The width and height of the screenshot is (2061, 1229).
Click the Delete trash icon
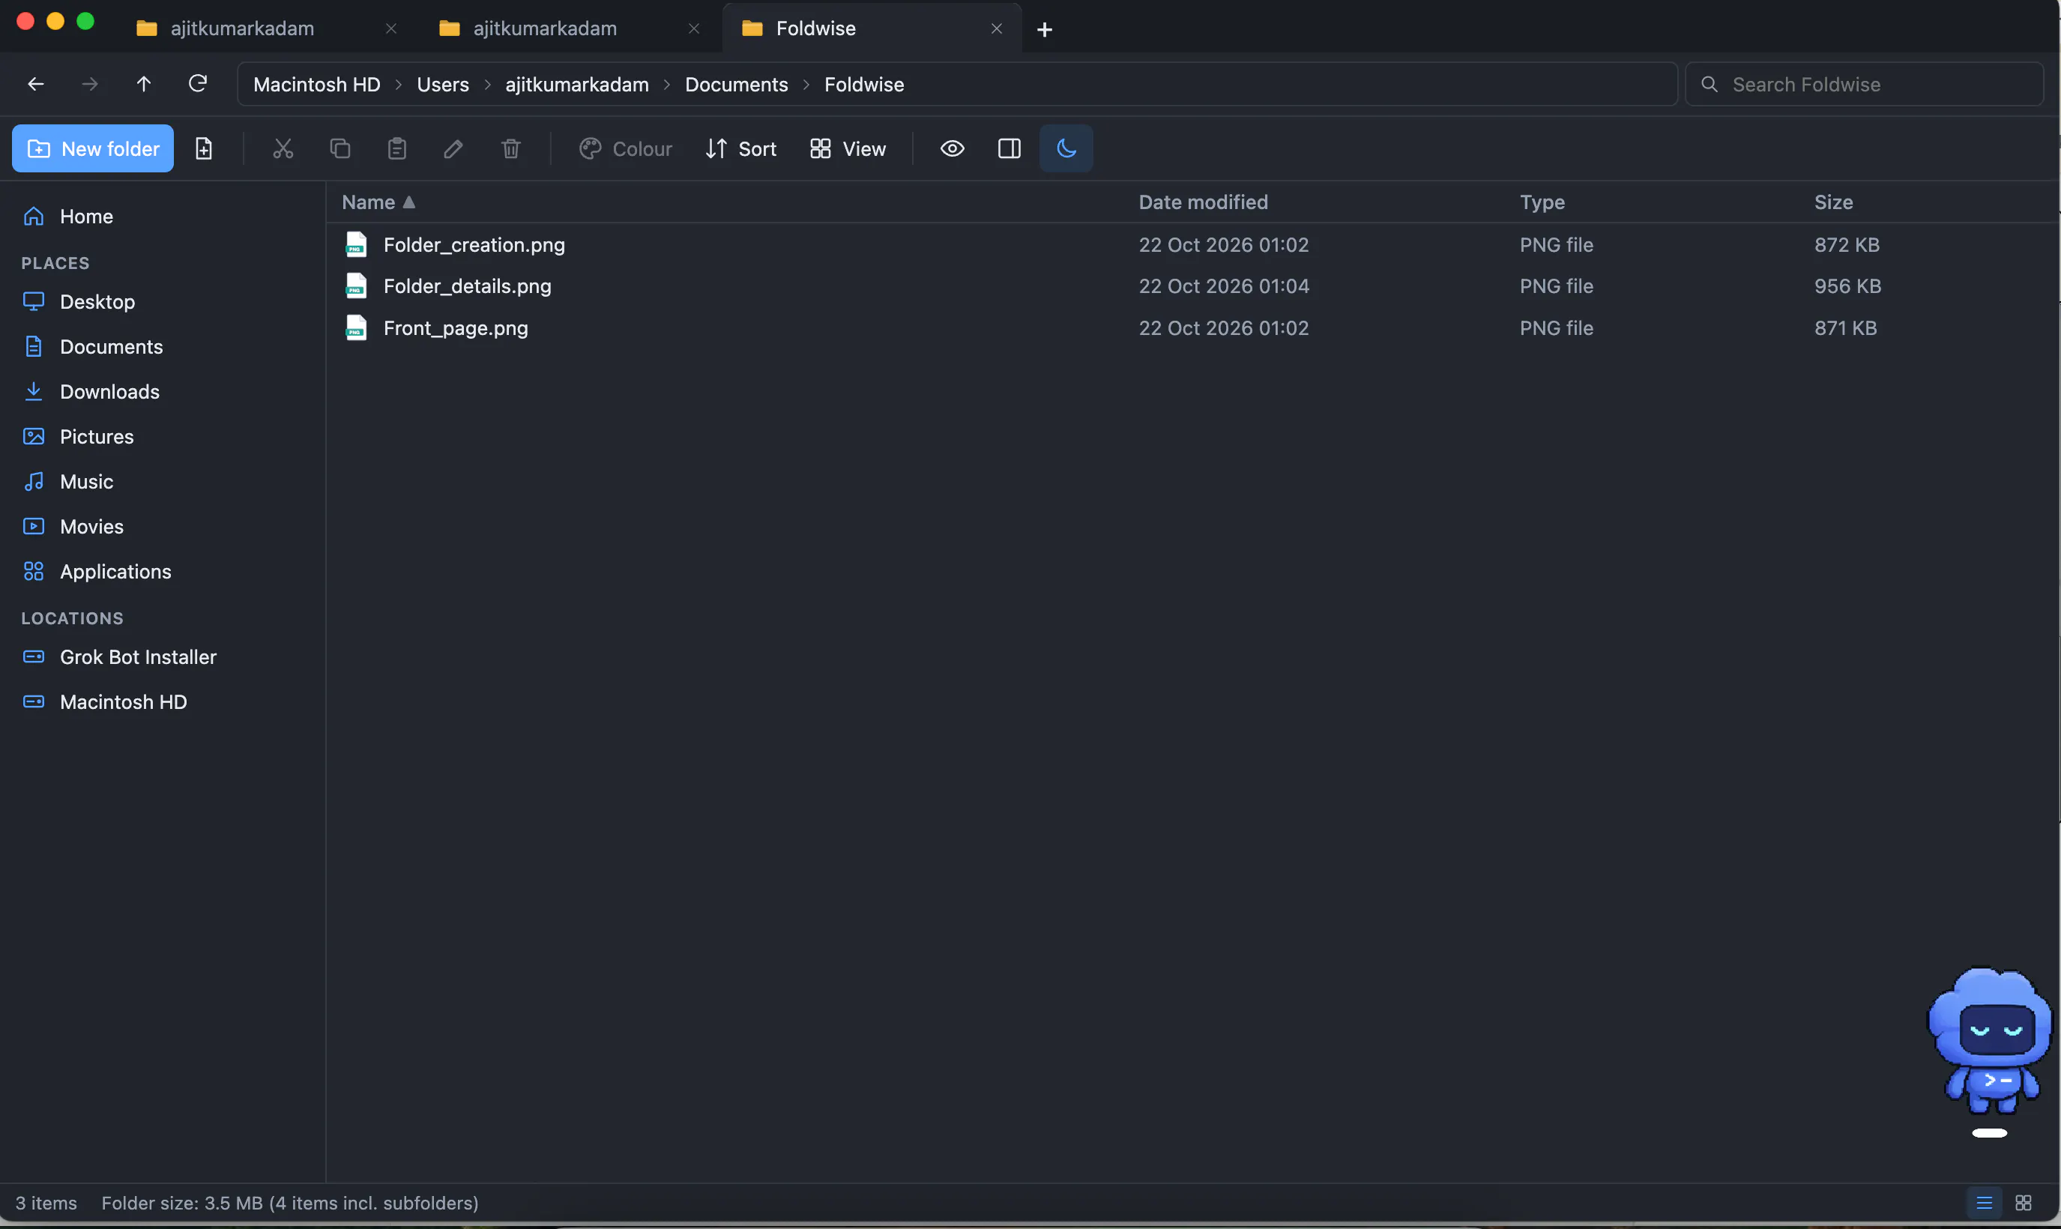coord(511,148)
